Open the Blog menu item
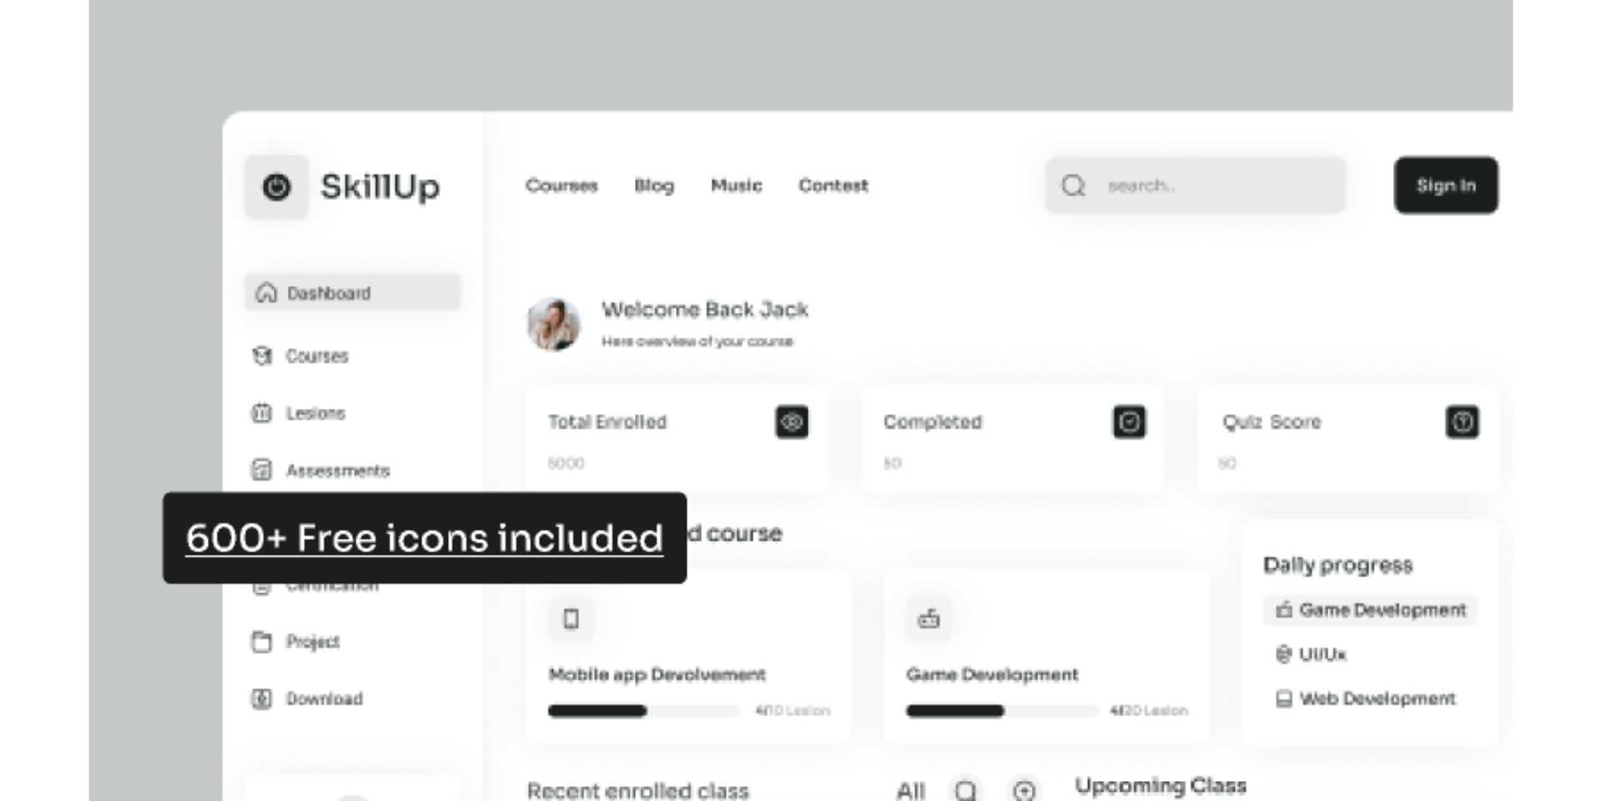1602x801 pixels. pyautogui.click(x=654, y=185)
